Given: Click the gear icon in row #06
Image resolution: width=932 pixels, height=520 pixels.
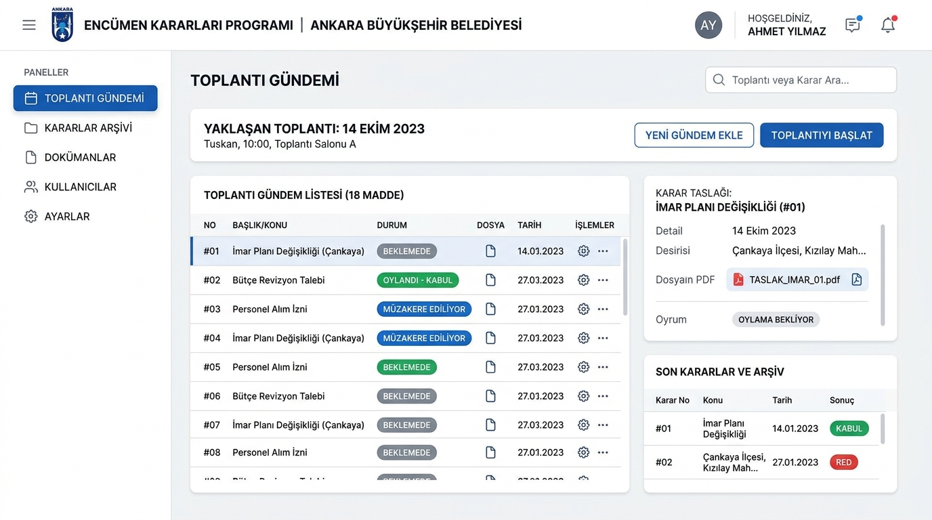Looking at the screenshot, I should (x=583, y=396).
